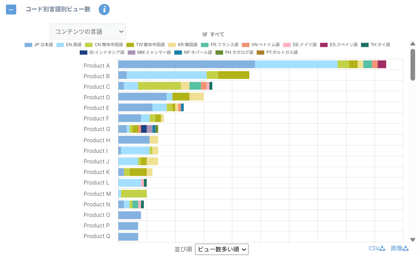Click the blue info icon beside the title
Screen dimensions: 420x256
click(x=104, y=10)
